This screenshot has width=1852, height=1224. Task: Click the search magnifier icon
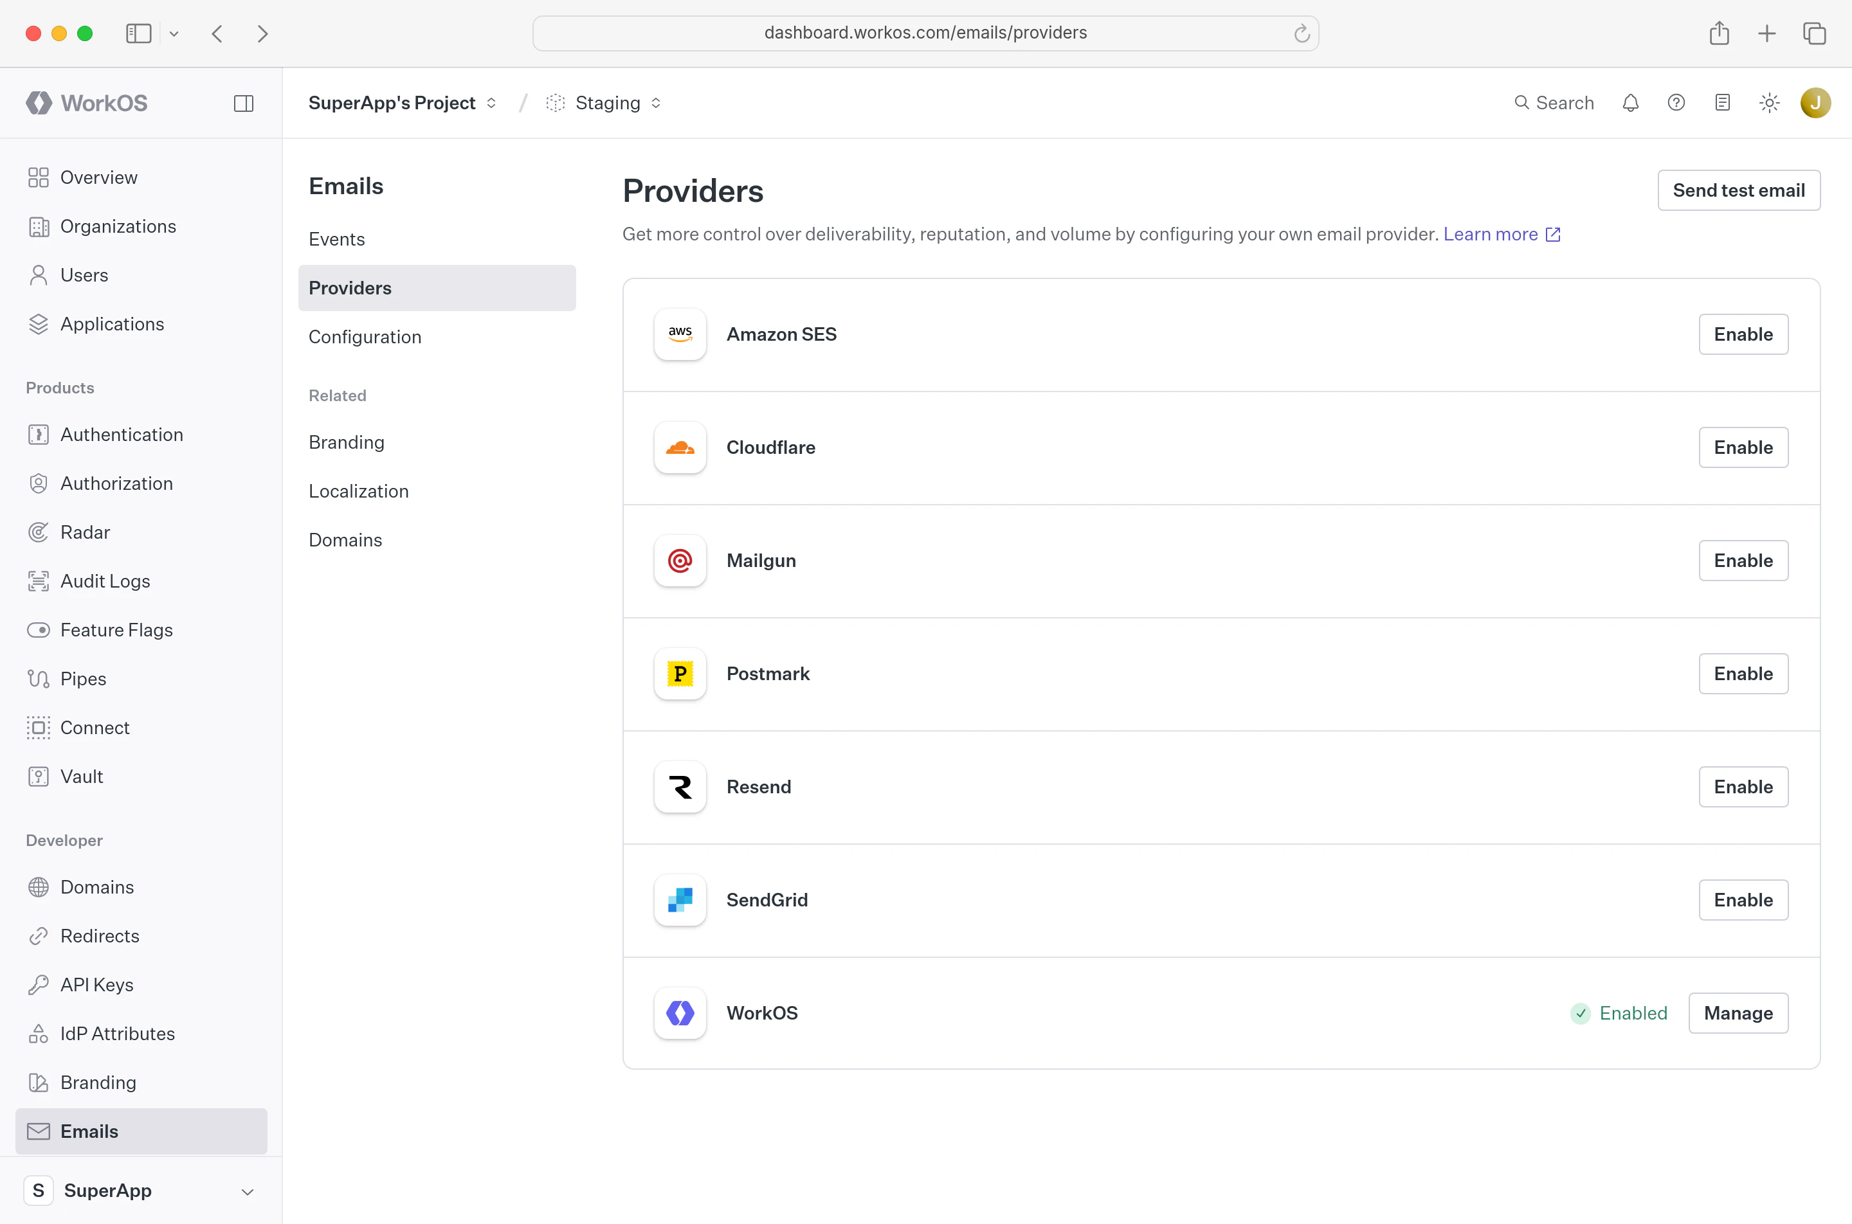[1521, 103]
